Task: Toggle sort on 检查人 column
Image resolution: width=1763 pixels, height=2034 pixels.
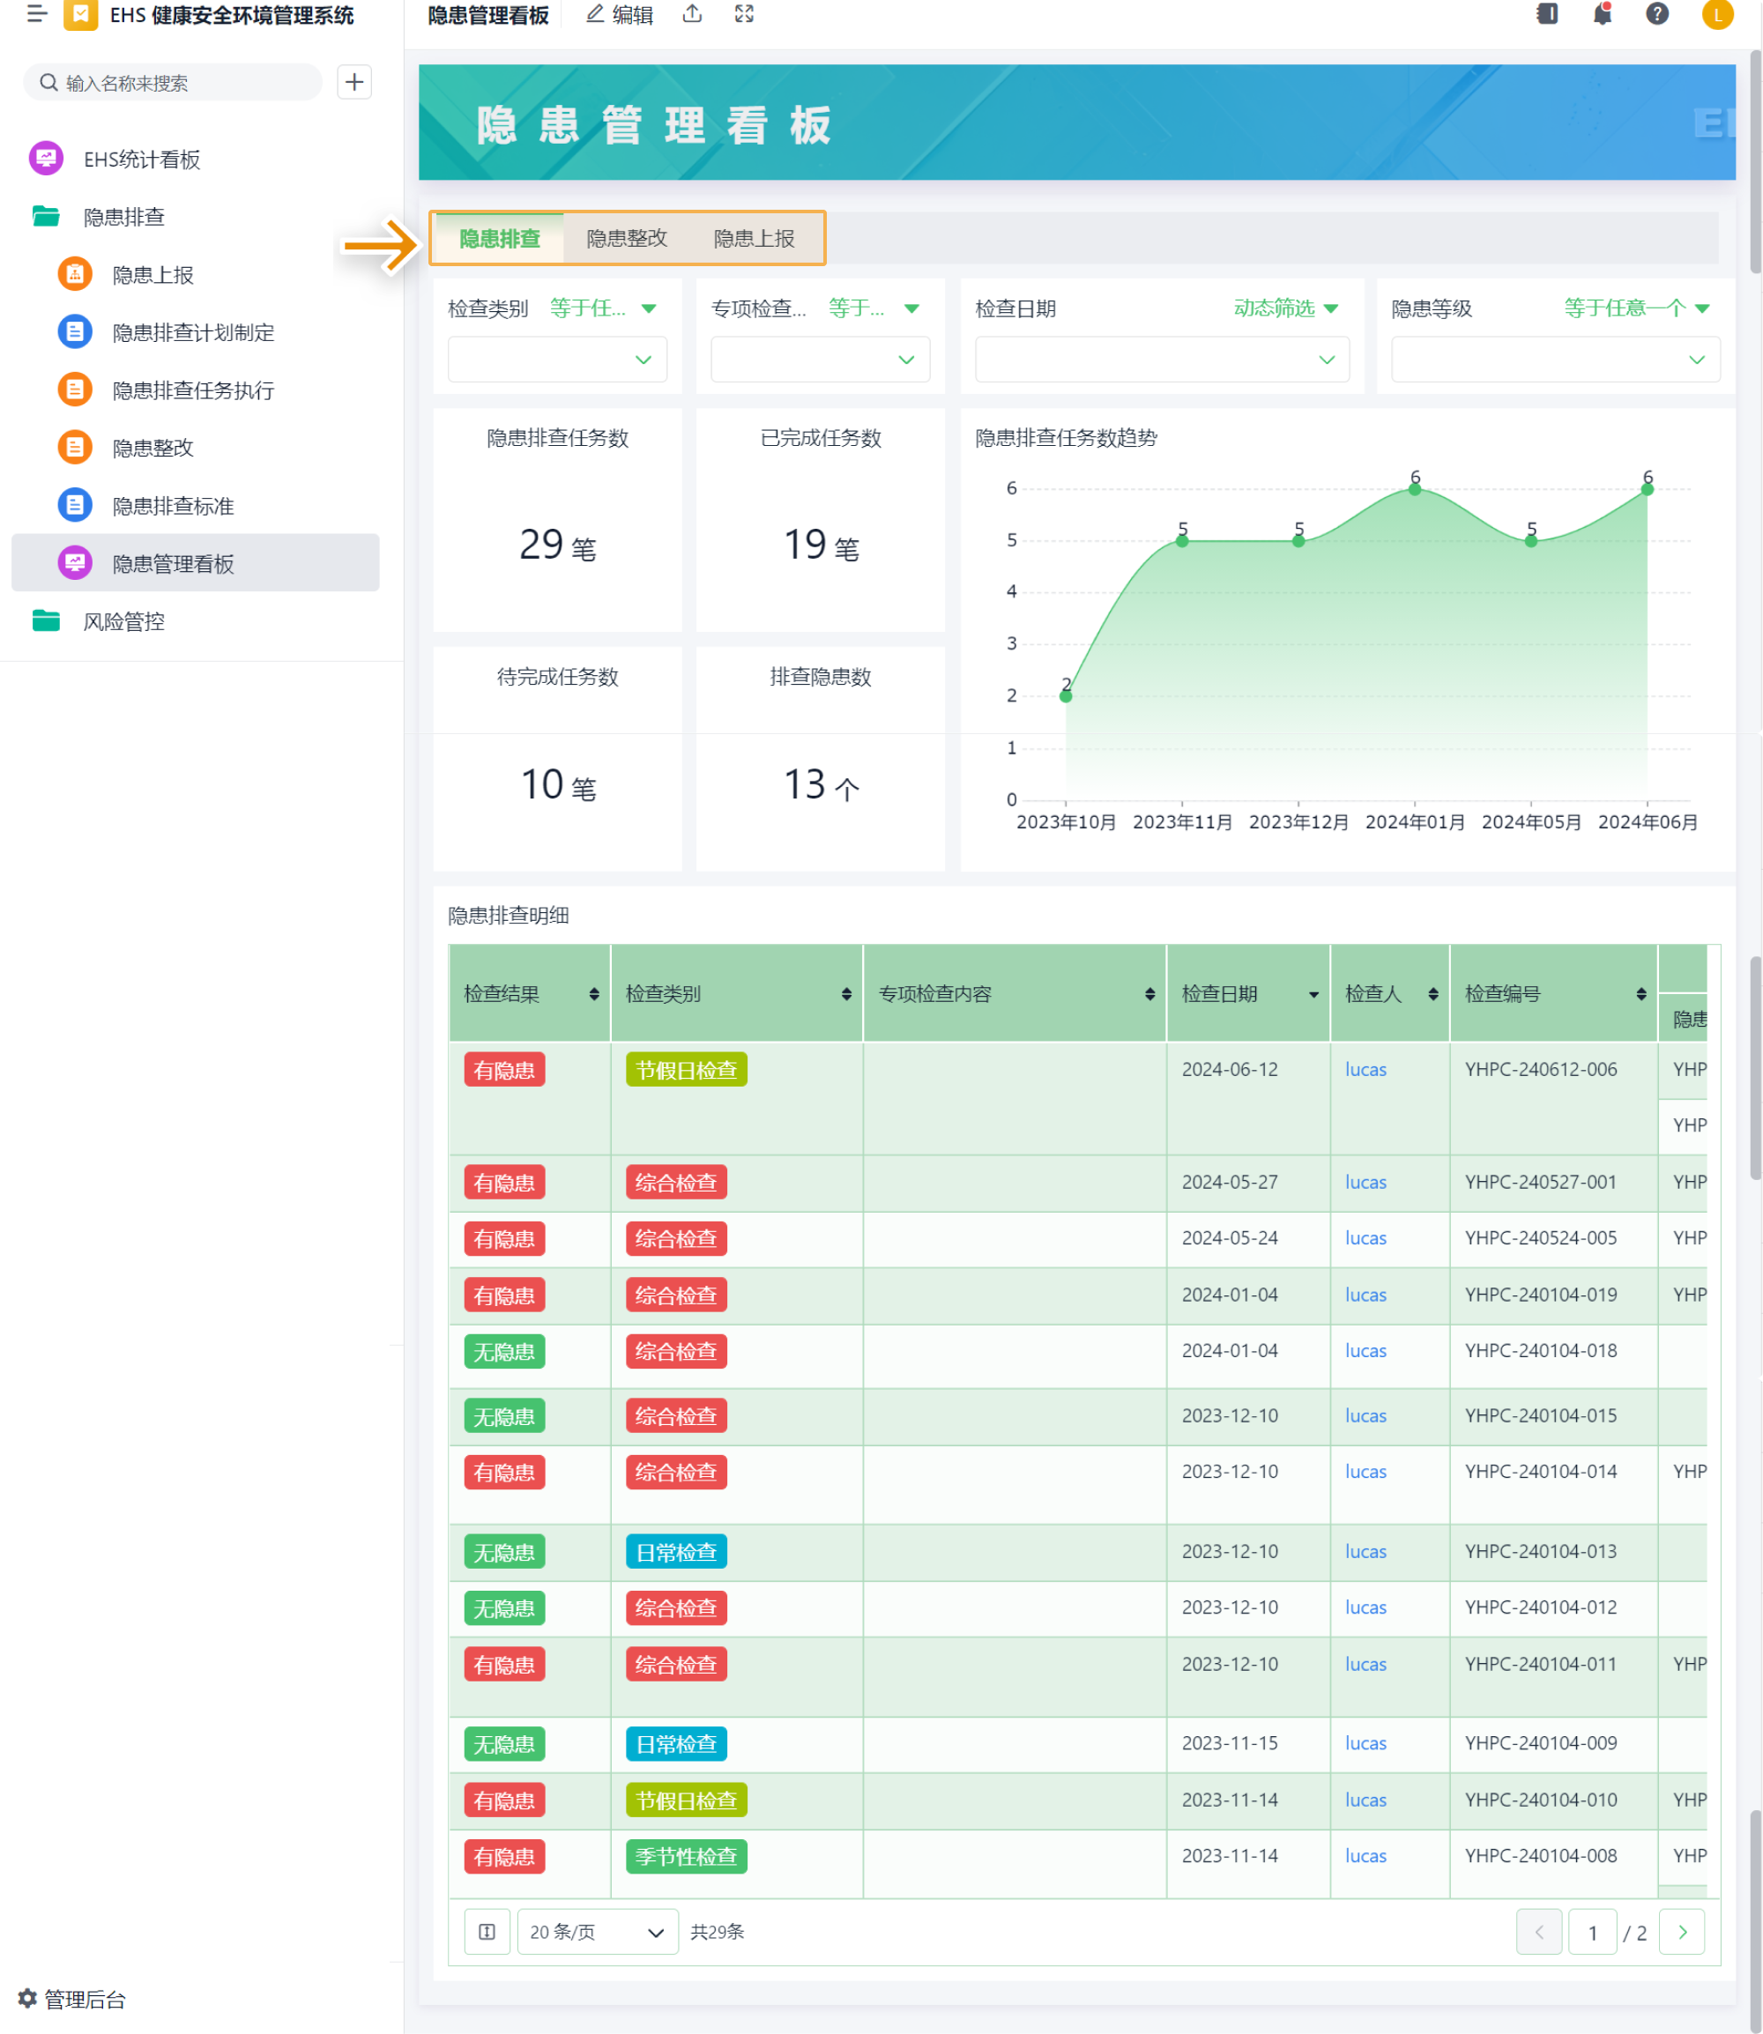Action: [x=1432, y=994]
